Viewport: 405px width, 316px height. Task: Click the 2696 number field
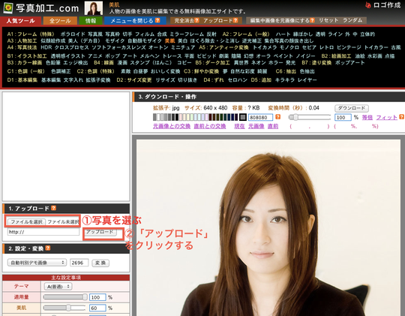(x=79, y=263)
